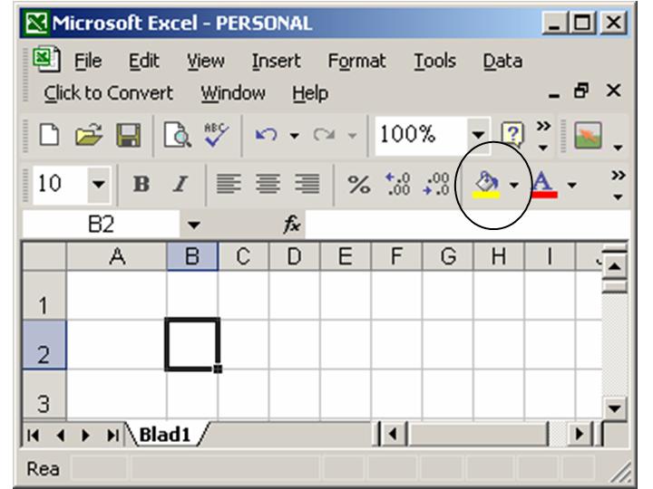
Task: Open the Window menu
Action: (233, 93)
